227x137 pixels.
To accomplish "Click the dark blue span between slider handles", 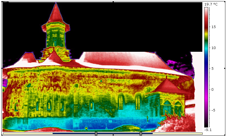I will 118,133.
